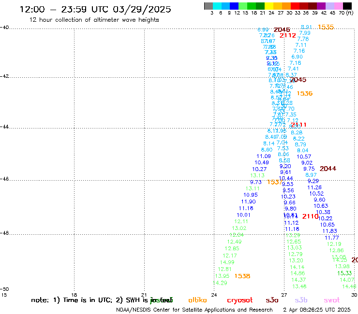Image resolution: width=358 pixels, height=314 pixels.
Task: Click the wave height value '10.23'
Action: 288,197
